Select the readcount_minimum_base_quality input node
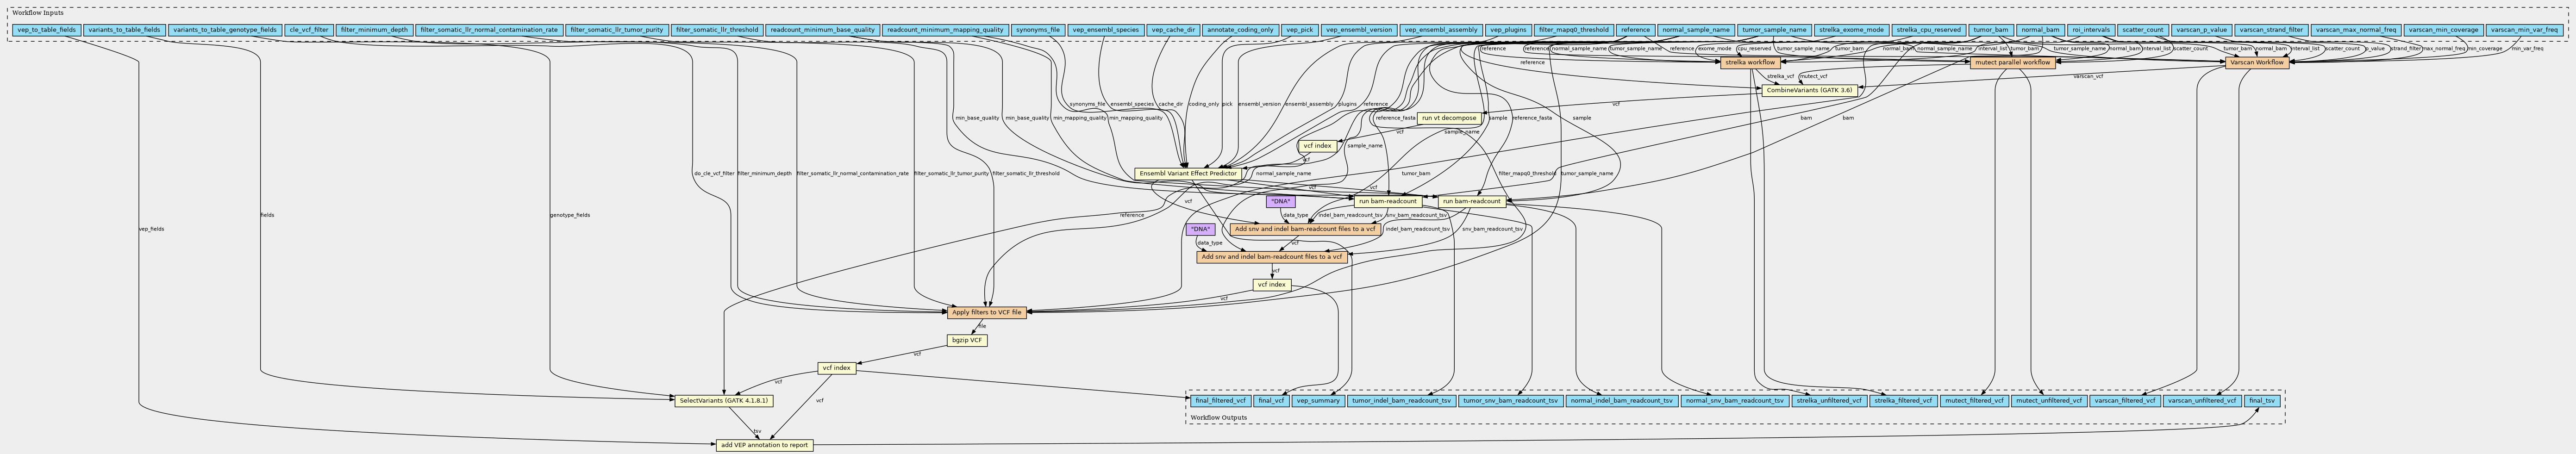This screenshot has height=454, width=2576. (823, 30)
